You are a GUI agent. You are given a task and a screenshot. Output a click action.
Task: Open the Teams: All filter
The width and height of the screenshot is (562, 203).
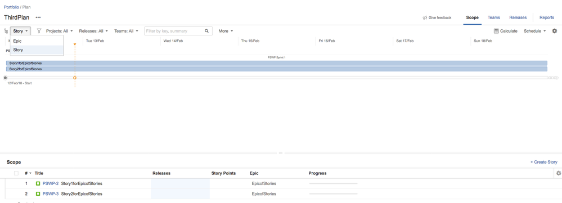tap(126, 31)
